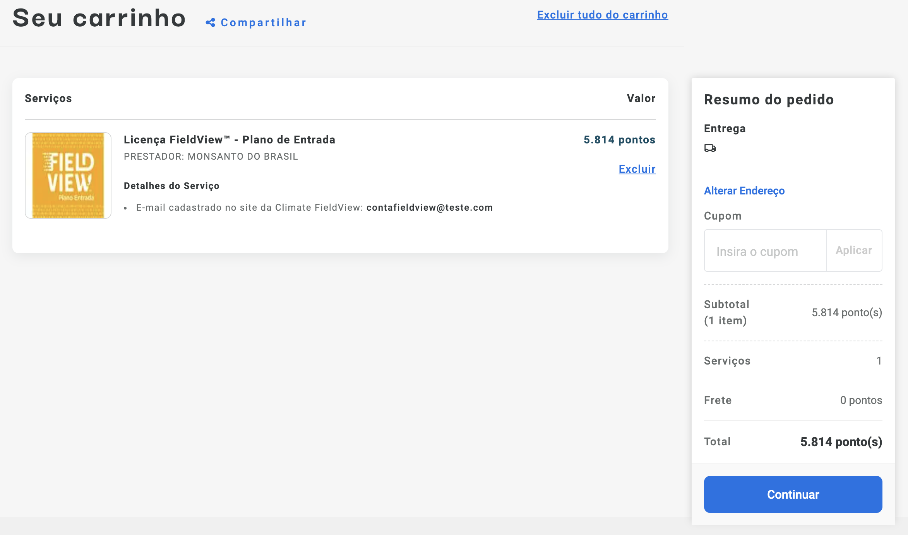Focus the Insira o cupom field
Screen dimensions: 908x535
[765, 251]
